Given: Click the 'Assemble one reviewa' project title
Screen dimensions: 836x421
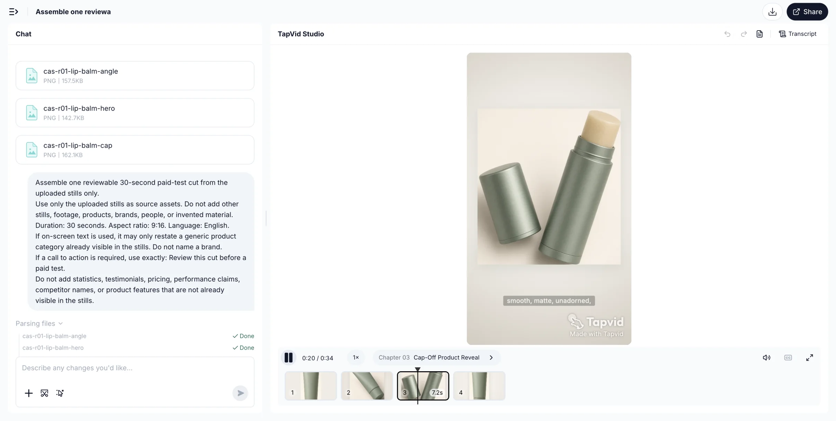Looking at the screenshot, I should (x=73, y=12).
